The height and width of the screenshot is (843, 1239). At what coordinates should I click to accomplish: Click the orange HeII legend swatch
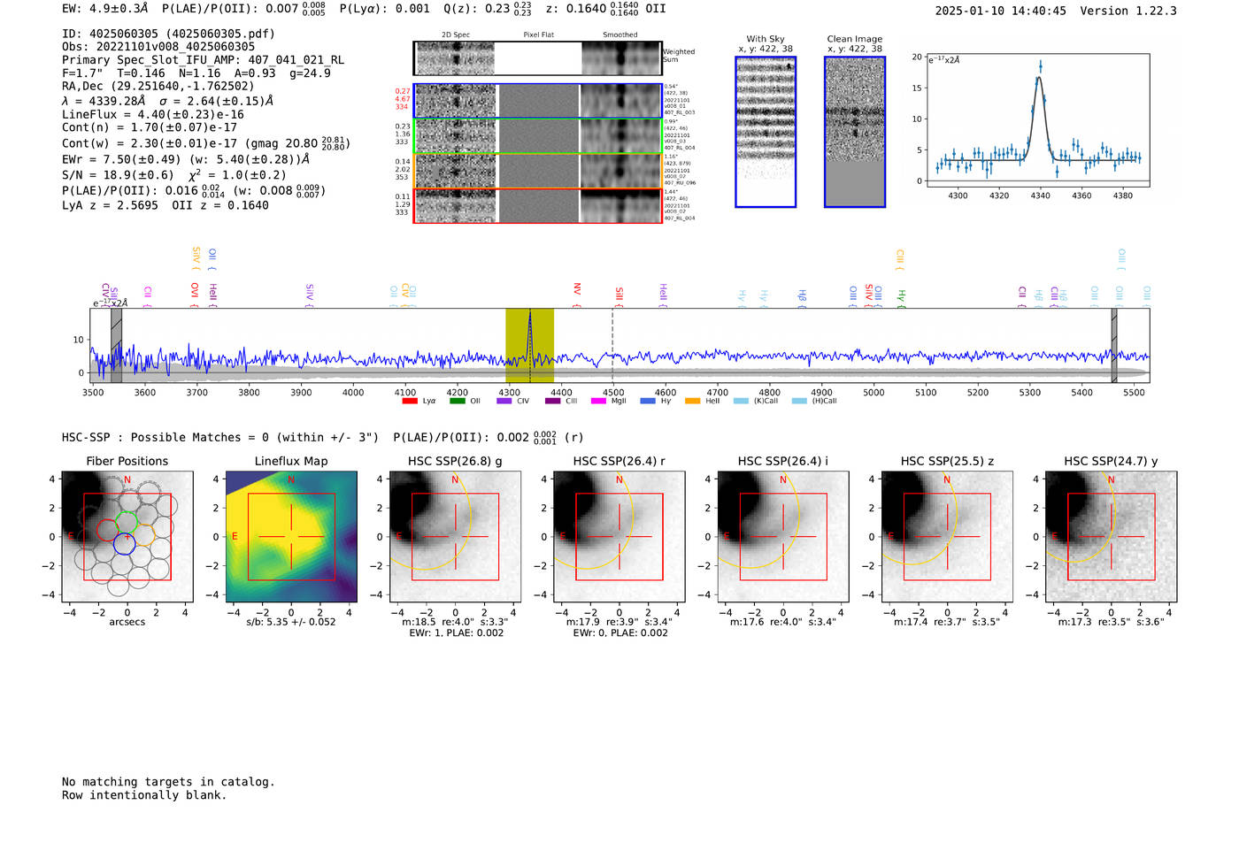coord(692,401)
